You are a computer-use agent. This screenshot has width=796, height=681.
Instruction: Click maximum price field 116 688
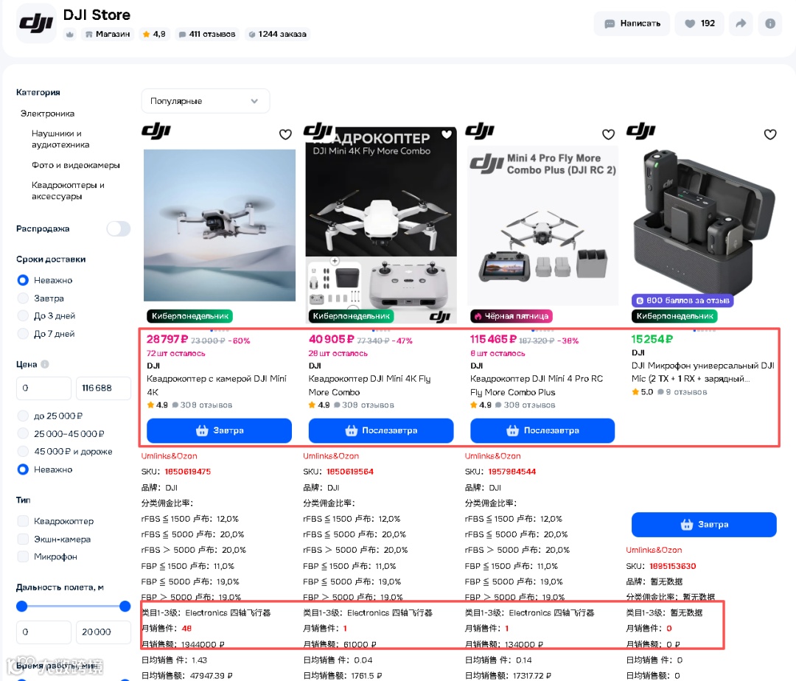point(104,388)
